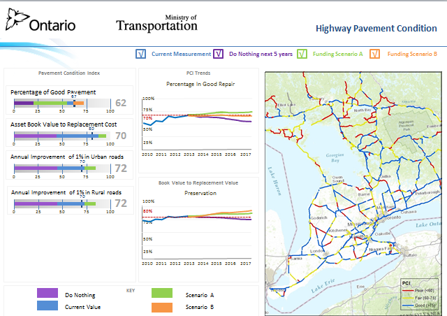This screenshot has width=447, height=316.
Task: Toggle the Current Measurement checkbox
Action: (141, 54)
